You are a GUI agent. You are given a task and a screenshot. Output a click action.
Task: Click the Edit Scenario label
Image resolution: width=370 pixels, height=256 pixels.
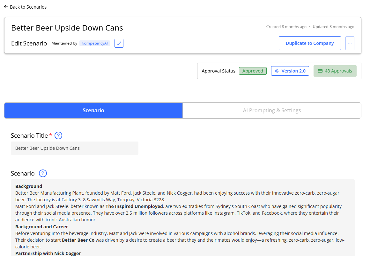[29, 44]
